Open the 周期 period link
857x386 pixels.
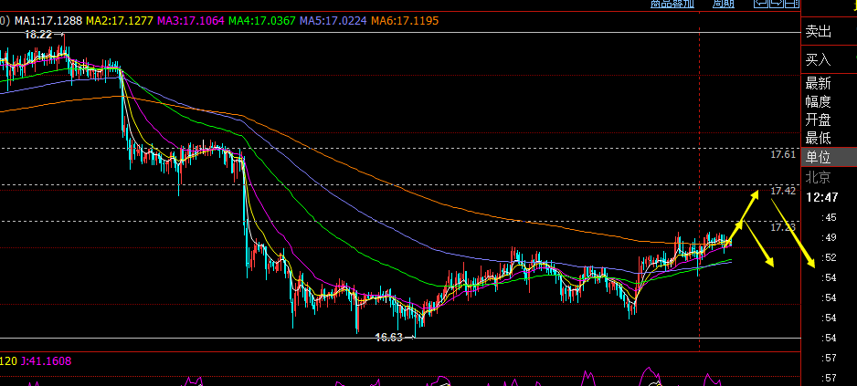pyautogui.click(x=724, y=4)
